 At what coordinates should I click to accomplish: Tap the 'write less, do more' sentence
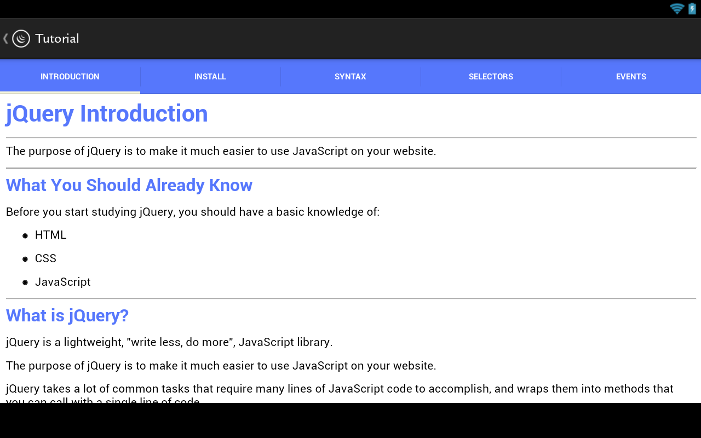click(x=169, y=342)
